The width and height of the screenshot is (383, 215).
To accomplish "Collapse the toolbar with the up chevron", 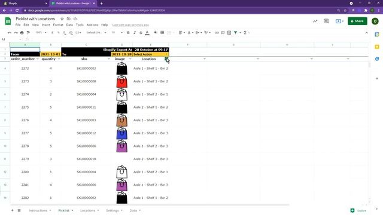I will tap(366, 33).
